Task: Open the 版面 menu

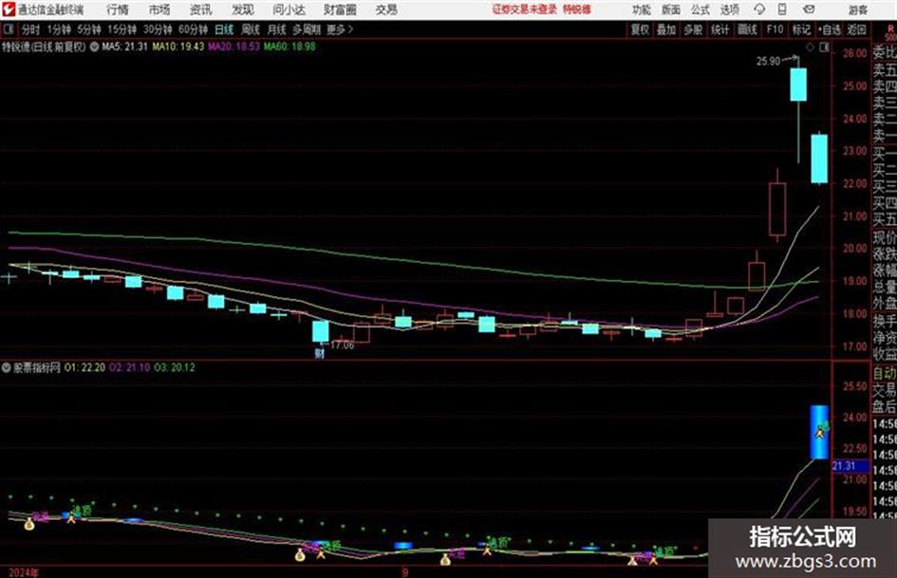Action: pyautogui.click(x=671, y=9)
